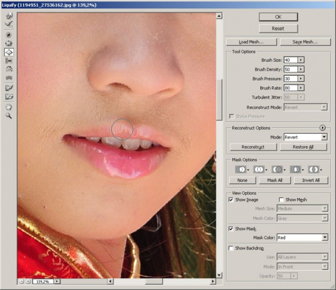Click the Load Mesh button
The width and height of the screenshot is (336, 290).
(252, 42)
